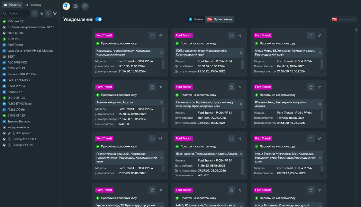Select the Ford Transit object in sidebar list
Viewport: 361px width, 207px height.
pyautogui.click(x=15, y=45)
